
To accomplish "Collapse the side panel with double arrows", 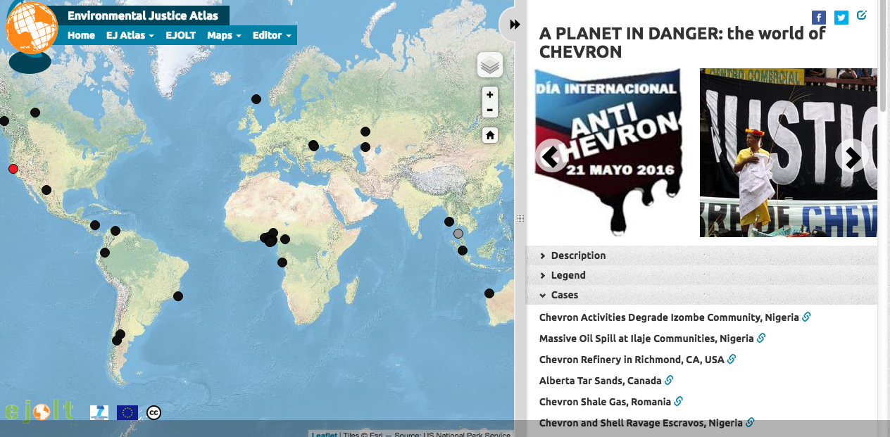I will pyautogui.click(x=515, y=25).
